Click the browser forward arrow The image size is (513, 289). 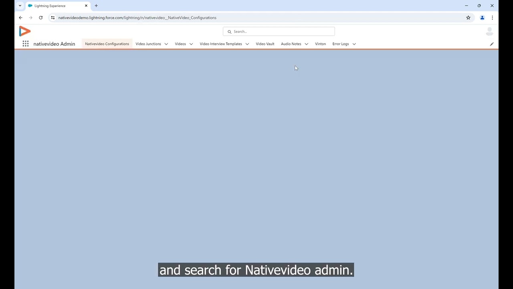pos(30,18)
